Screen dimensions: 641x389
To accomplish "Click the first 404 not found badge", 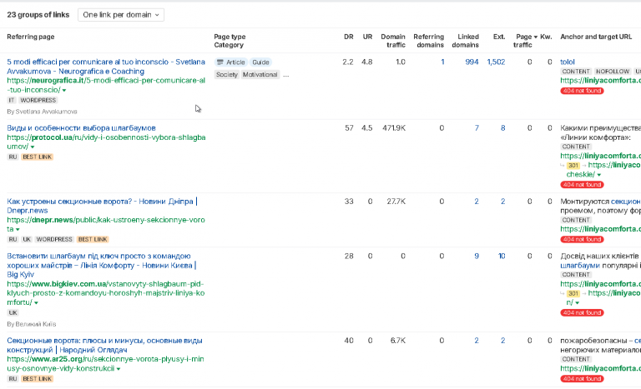I will click(582, 91).
